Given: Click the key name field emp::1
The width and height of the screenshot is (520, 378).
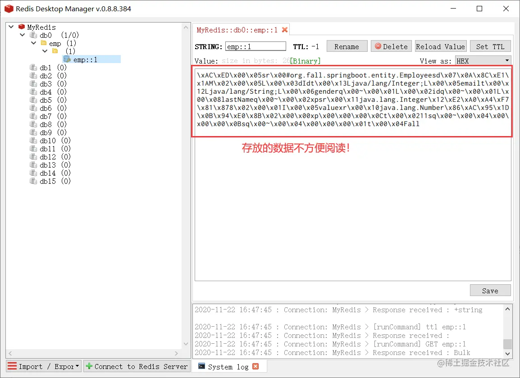Looking at the screenshot, I should point(255,46).
